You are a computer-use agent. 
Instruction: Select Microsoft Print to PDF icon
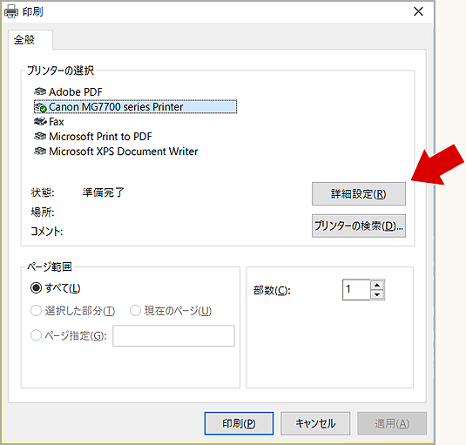tap(40, 136)
